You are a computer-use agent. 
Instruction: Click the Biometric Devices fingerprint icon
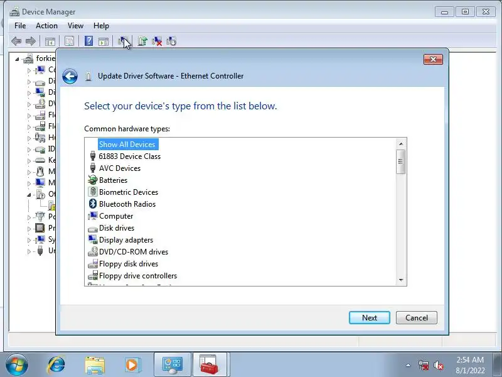coord(92,192)
